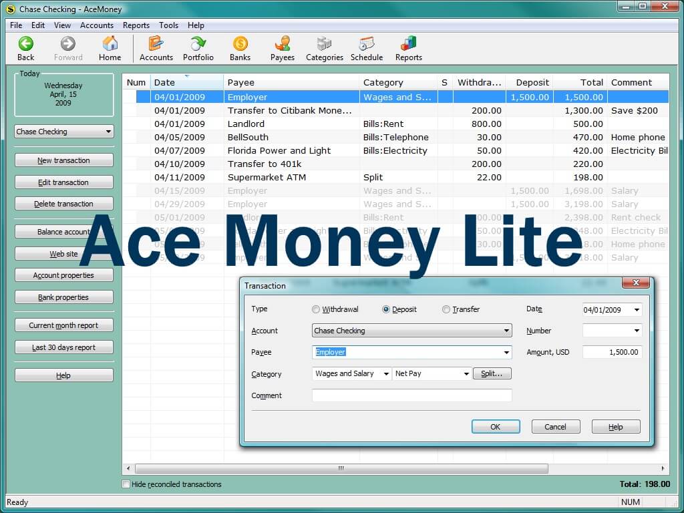Screen dimensions: 684x513
Task: Open the Payees toolbar icon
Action: [283, 48]
